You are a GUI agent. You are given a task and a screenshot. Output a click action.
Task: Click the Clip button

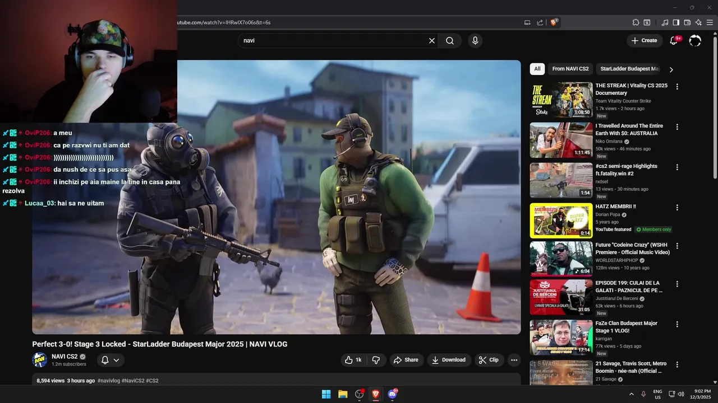point(489,360)
